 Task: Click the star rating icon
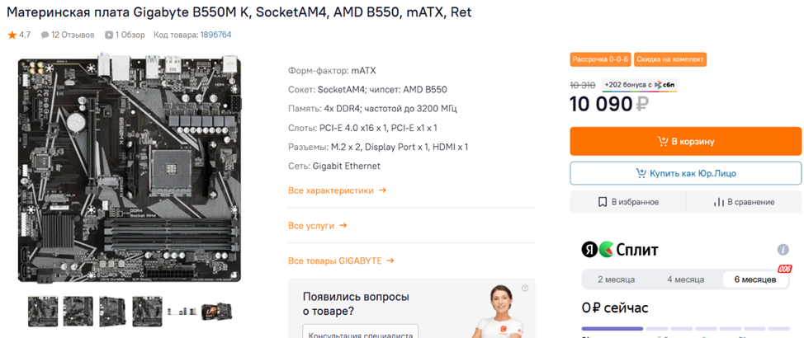12,35
